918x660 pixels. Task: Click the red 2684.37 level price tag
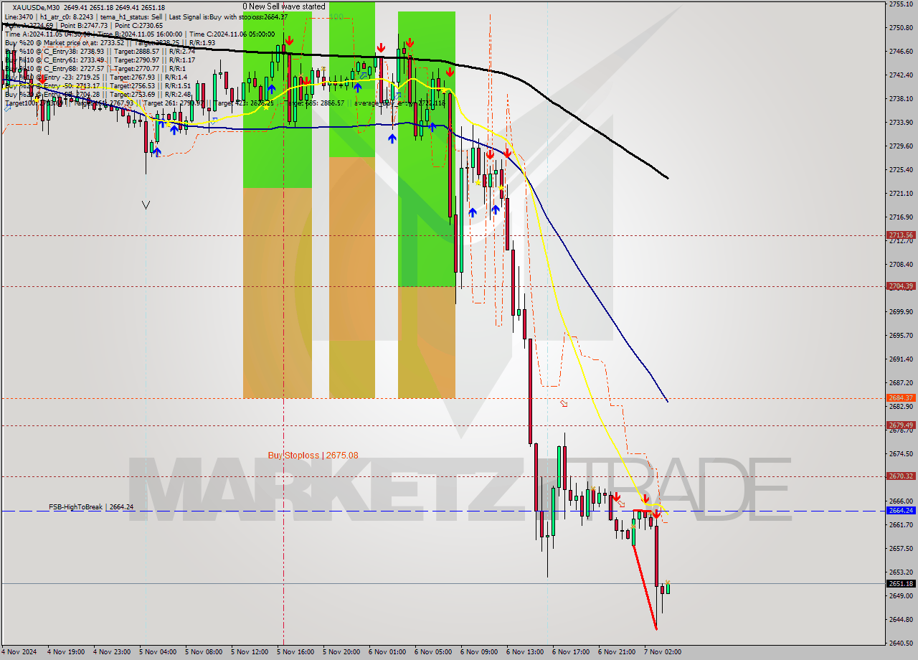pos(901,398)
